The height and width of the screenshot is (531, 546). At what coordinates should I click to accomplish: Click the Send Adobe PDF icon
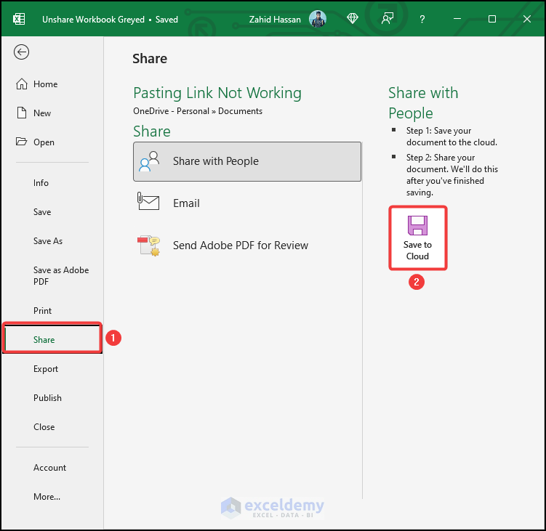click(148, 246)
